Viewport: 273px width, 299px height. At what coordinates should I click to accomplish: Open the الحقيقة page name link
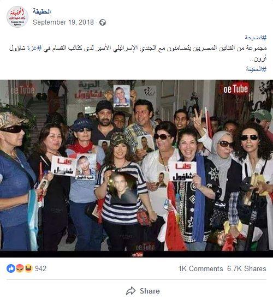tap(41, 11)
